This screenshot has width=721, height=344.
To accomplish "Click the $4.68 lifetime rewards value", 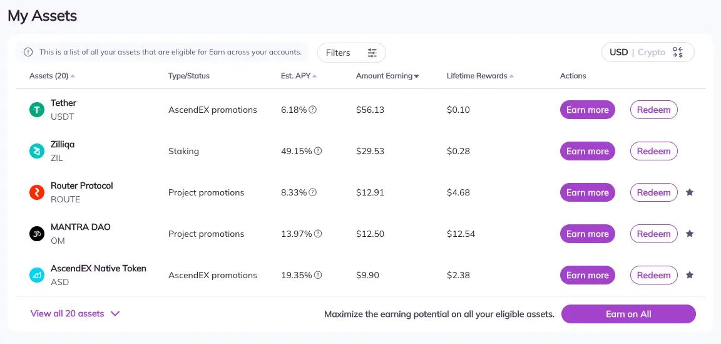I will (x=458, y=192).
